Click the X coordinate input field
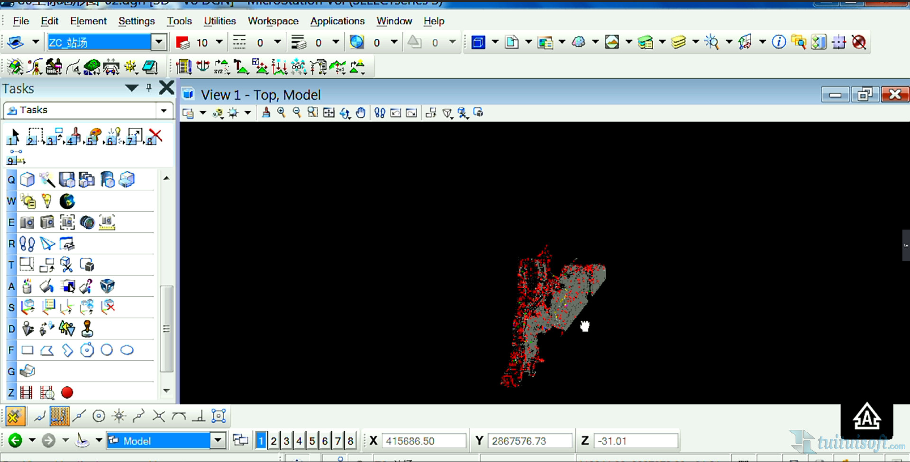Viewport: 910px width, 462px height. point(423,441)
